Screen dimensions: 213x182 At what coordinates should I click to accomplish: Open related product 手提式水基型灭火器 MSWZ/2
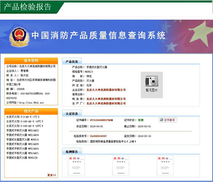(x=23, y=140)
